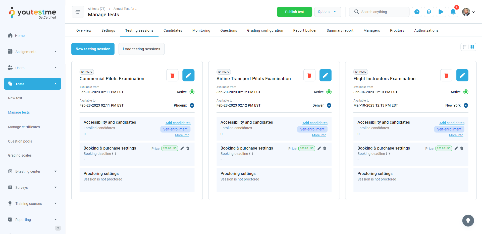Click the New testing session button

[x=93, y=49]
